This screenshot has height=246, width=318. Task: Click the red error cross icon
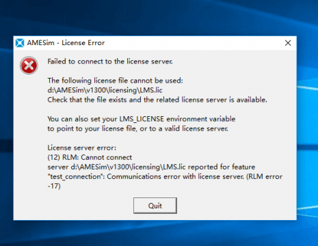point(29,66)
